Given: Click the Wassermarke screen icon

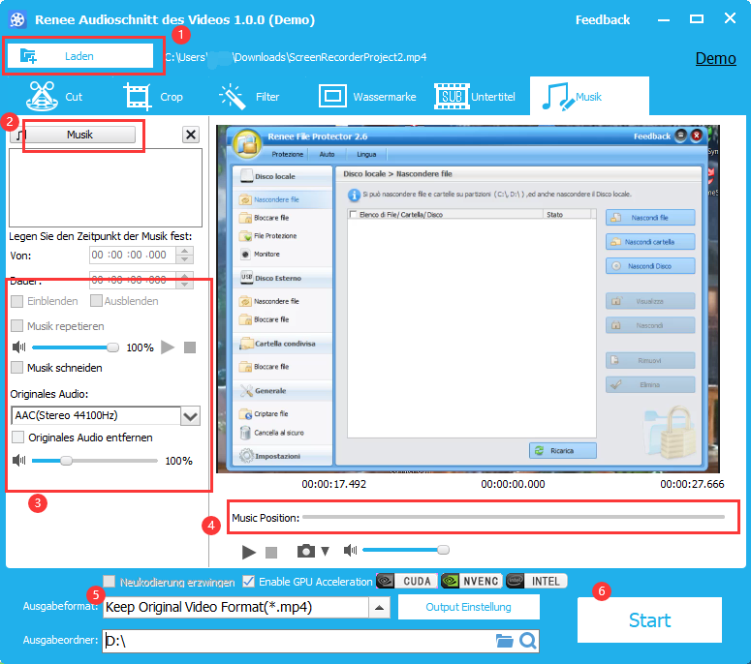Looking at the screenshot, I should click(332, 96).
